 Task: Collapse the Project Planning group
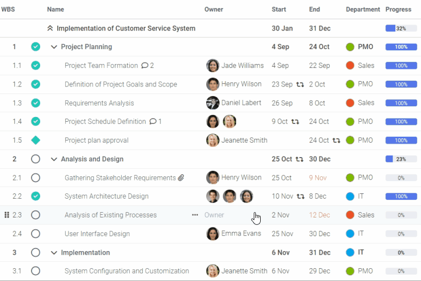pyautogui.click(x=54, y=47)
